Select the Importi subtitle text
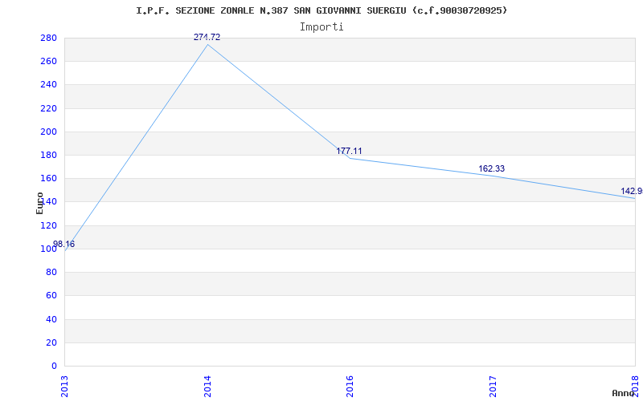The width and height of the screenshot is (643, 401). 321,27
